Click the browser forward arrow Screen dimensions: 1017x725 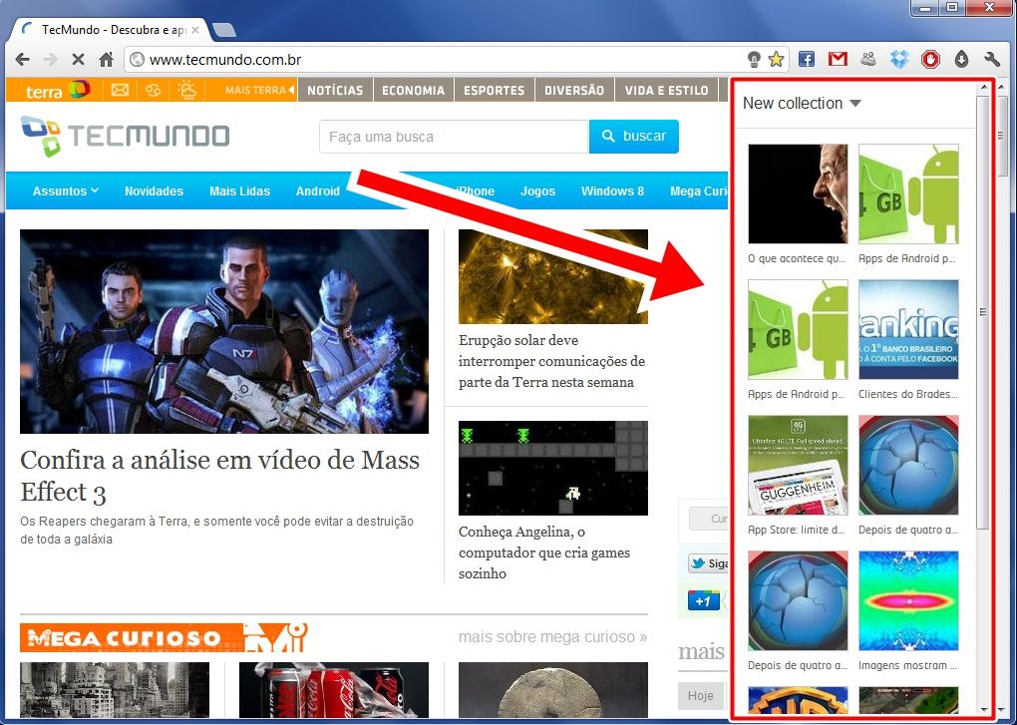point(50,60)
